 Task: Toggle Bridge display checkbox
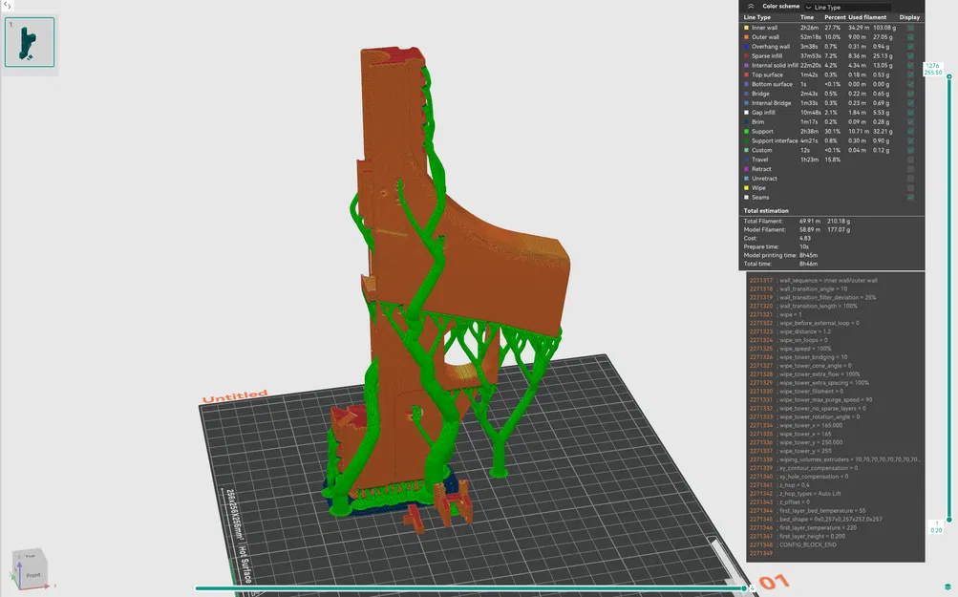(910, 94)
